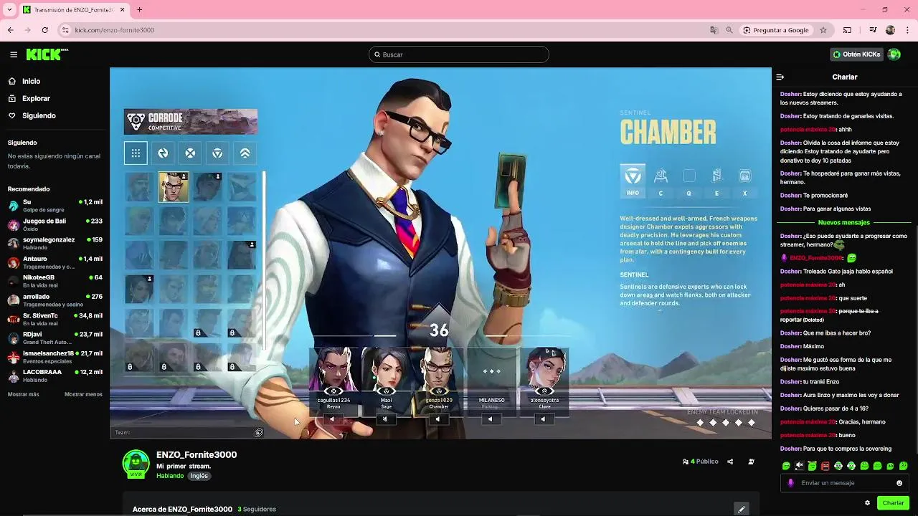918x516 pixels.
Task: Click the Team chat input in game
Action: pyautogui.click(x=185, y=433)
